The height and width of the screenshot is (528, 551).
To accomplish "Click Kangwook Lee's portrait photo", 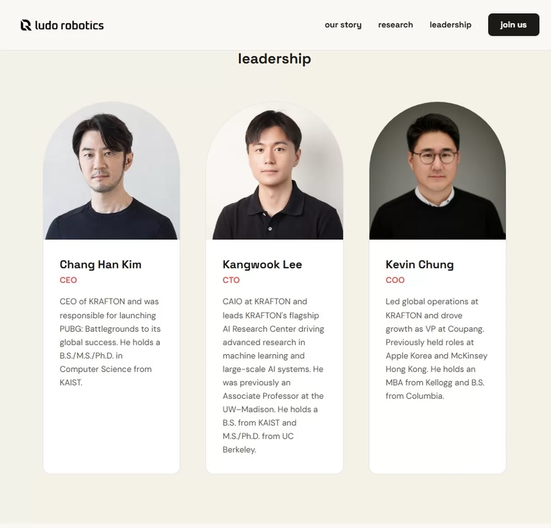I will tap(275, 170).
